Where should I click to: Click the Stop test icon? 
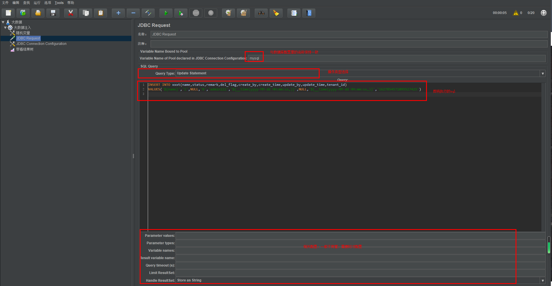[x=196, y=13]
